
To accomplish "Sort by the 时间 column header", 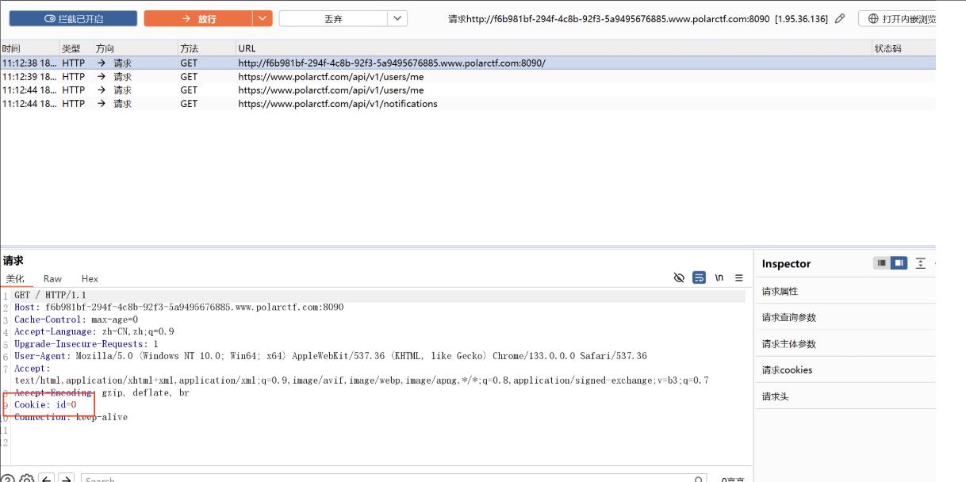I will [x=30, y=49].
